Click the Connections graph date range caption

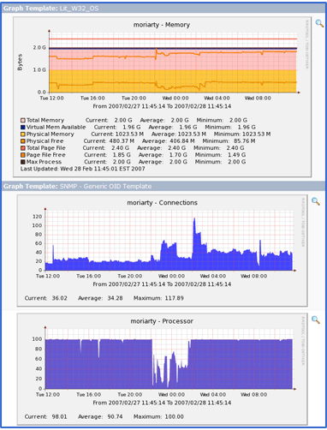pyautogui.click(x=162, y=284)
